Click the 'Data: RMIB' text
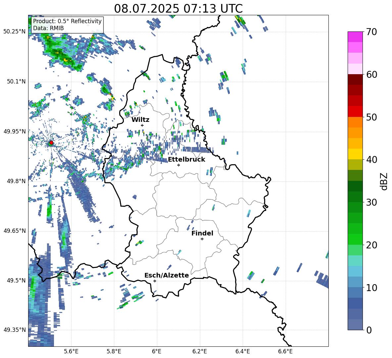392x358 pixels. (x=48, y=28)
